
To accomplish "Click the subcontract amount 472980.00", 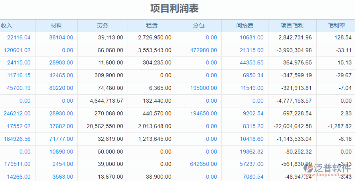I will click(x=203, y=50).
